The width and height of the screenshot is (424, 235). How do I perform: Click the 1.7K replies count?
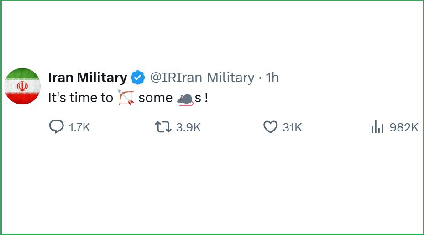[79, 127]
